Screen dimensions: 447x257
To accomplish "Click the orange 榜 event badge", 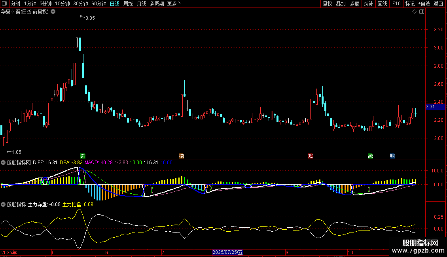I will click(x=182, y=156).
